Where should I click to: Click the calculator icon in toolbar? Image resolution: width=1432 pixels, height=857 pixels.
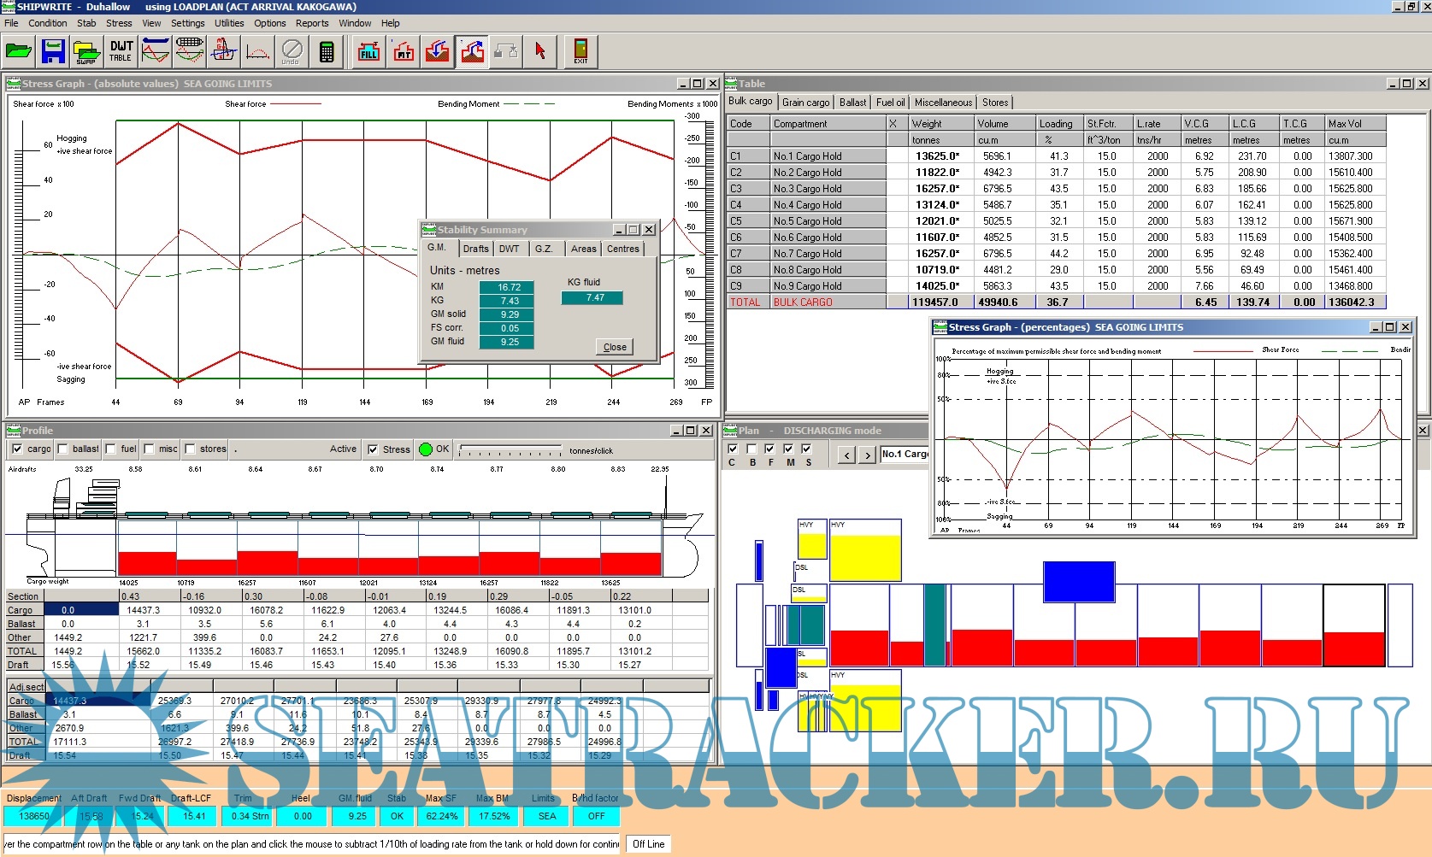click(x=327, y=51)
